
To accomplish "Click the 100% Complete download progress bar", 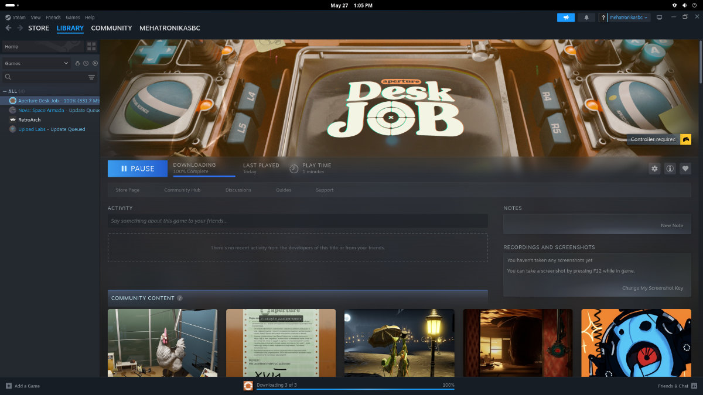I will pyautogui.click(x=204, y=176).
